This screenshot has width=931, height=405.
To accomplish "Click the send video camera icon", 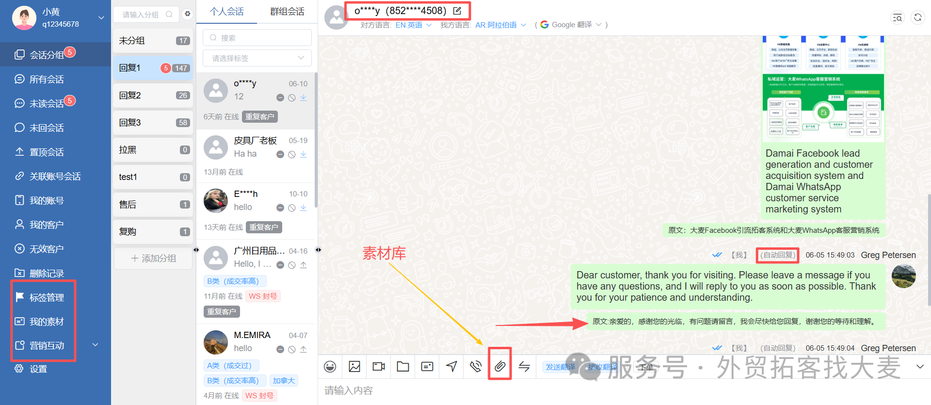I will coord(379,367).
